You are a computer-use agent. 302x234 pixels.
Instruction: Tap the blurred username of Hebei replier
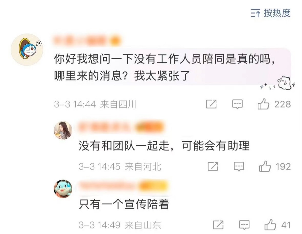[121, 127]
